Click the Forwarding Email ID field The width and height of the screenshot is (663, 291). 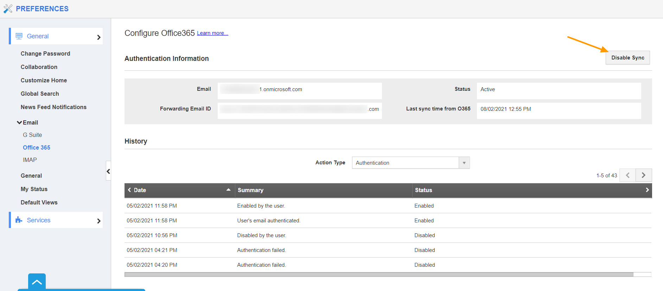300,110
